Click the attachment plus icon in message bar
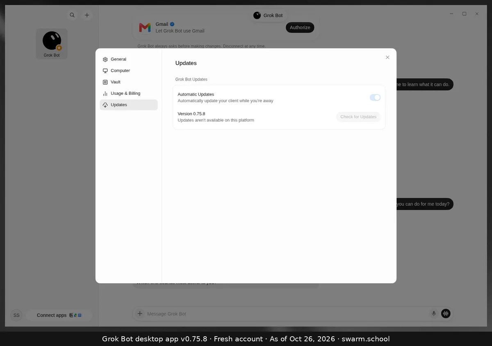Viewport: 492px width, 346px height. [140, 314]
